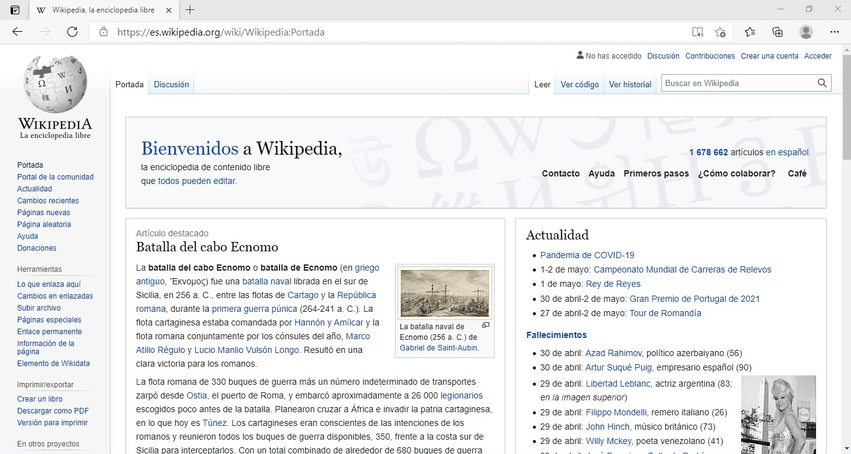
Task: Open the Marco Atilio Régulo link
Action: [253, 343]
